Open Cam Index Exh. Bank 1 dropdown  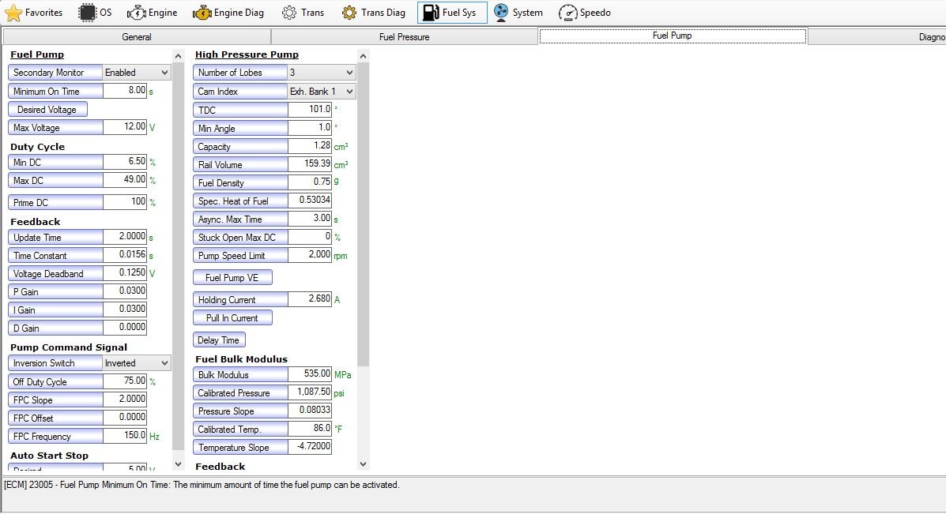pos(321,92)
